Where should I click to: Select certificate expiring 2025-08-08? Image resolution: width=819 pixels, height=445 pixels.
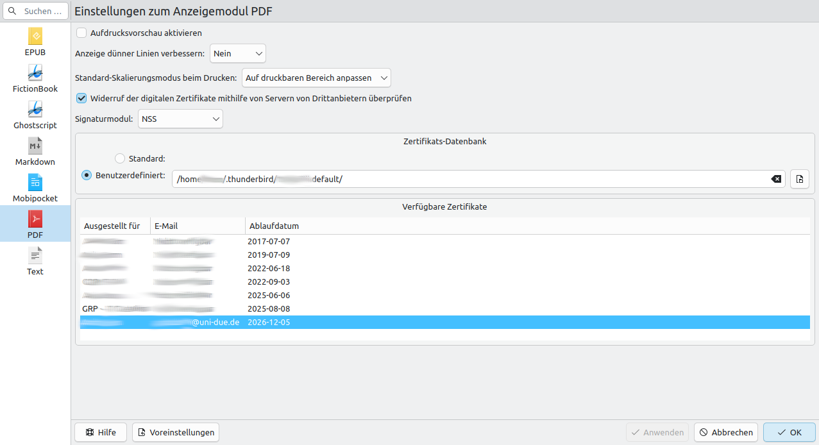pyautogui.click(x=269, y=308)
